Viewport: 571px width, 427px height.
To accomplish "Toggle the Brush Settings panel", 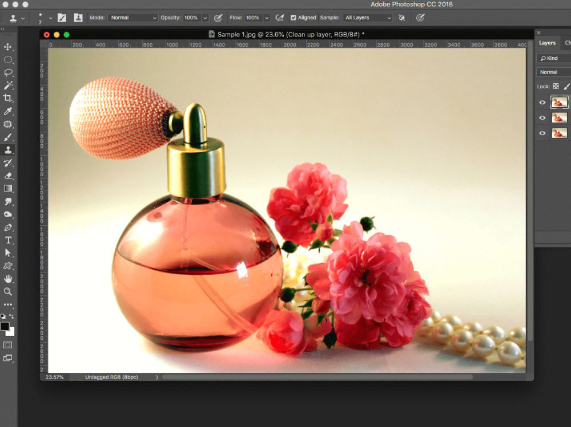I will pyautogui.click(x=62, y=18).
